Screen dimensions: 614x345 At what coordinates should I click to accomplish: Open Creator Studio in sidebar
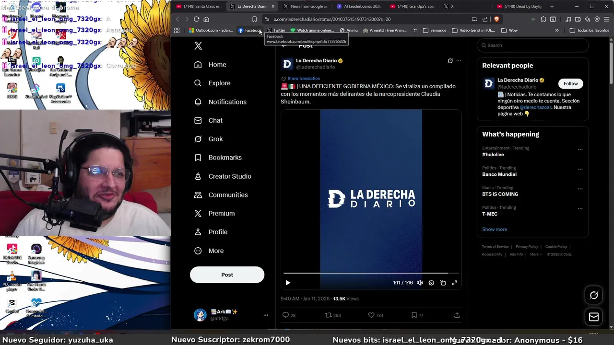(223, 176)
